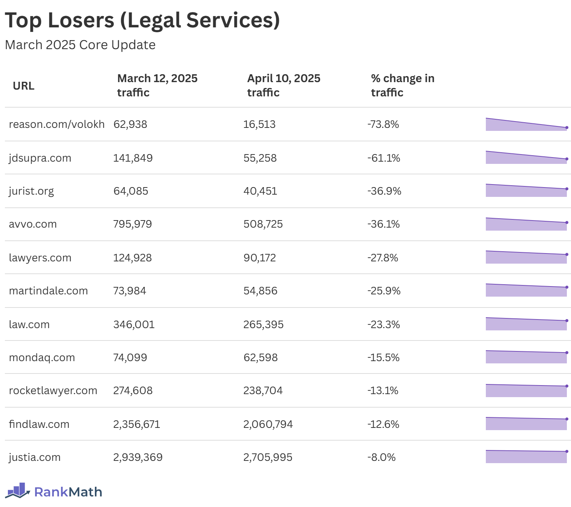Viewport: 571px width, 507px height.
Task: Click the -23.3% change value
Action: [x=383, y=324]
